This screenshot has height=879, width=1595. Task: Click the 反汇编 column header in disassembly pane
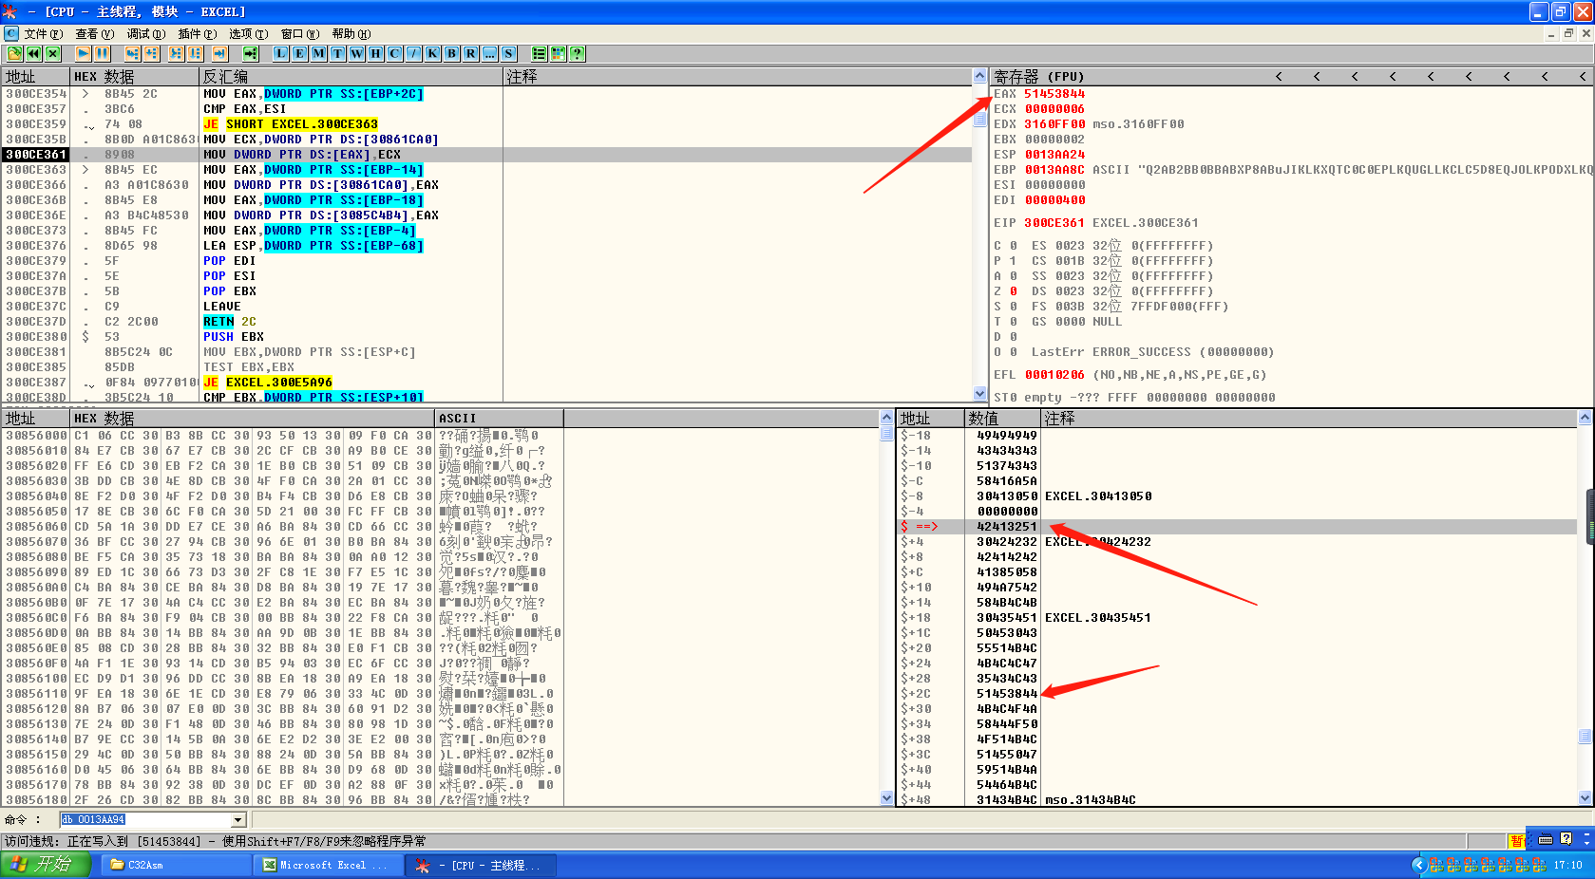coord(351,77)
